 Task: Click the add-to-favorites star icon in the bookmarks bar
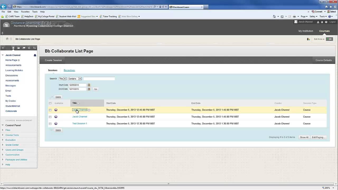pyautogui.click(x=2, y=16)
